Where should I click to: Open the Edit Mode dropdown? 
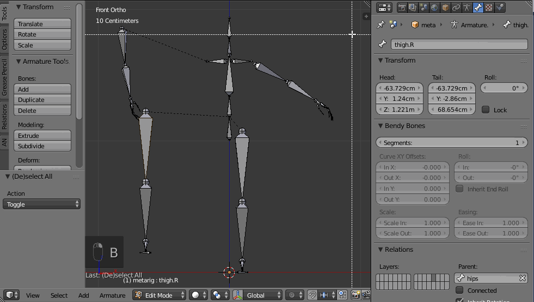tap(159, 295)
